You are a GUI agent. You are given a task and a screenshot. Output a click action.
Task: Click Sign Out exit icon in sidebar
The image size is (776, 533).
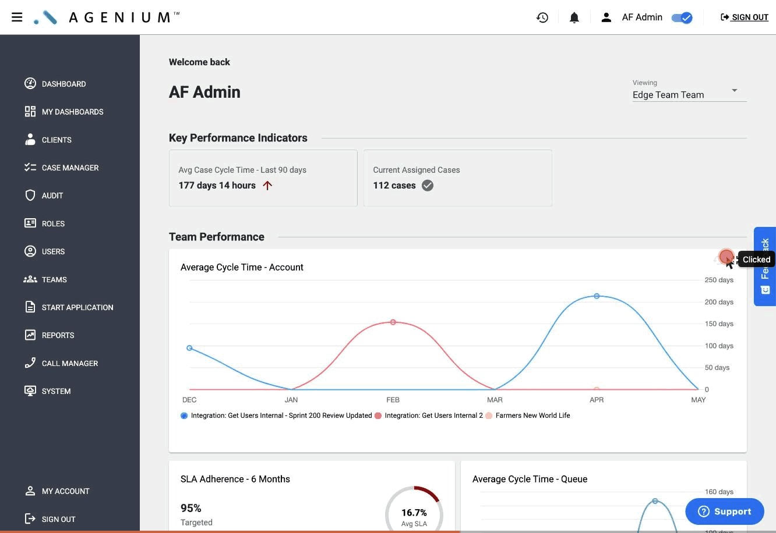(x=30, y=519)
